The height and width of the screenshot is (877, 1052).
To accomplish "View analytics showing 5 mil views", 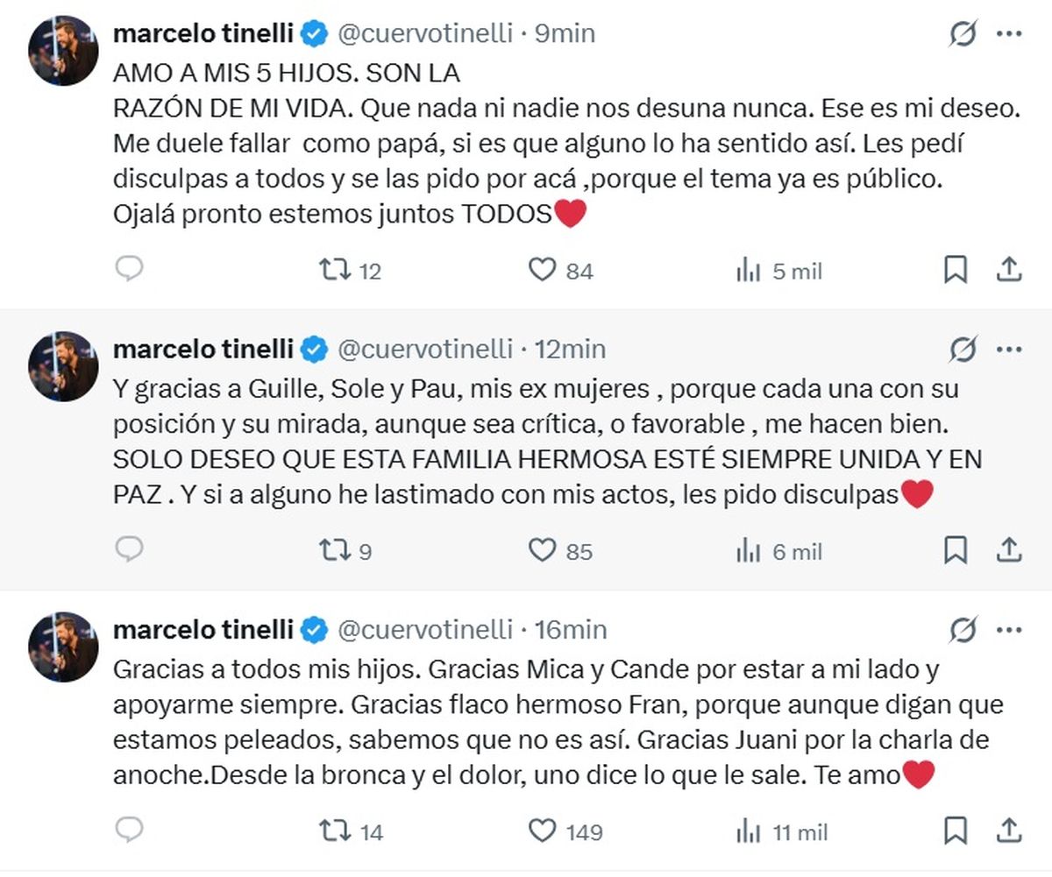I will pos(748,272).
